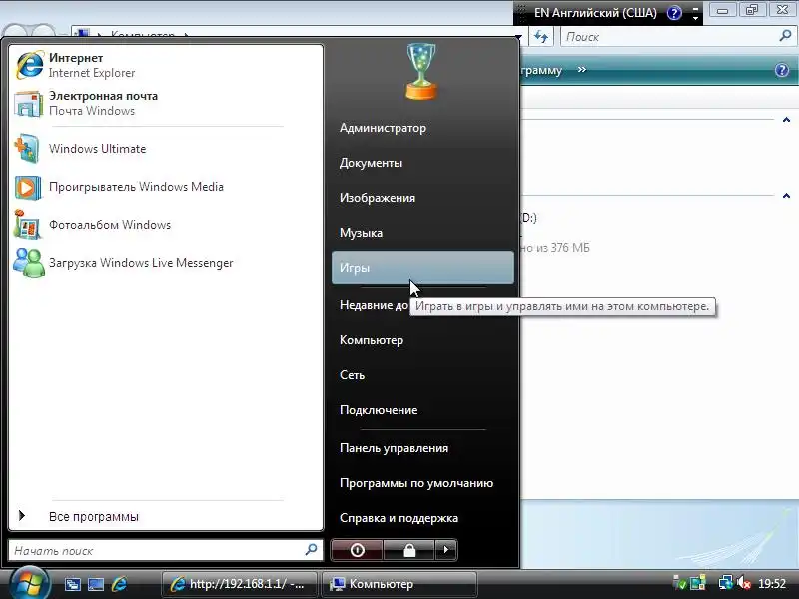Open Программы по умолчанию
Viewport: 799px width, 599px height.
pos(422,483)
